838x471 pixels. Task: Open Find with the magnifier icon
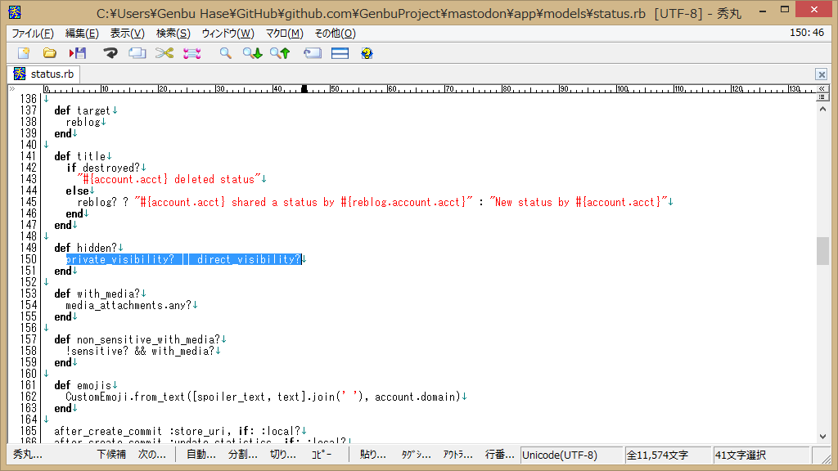pyautogui.click(x=225, y=53)
